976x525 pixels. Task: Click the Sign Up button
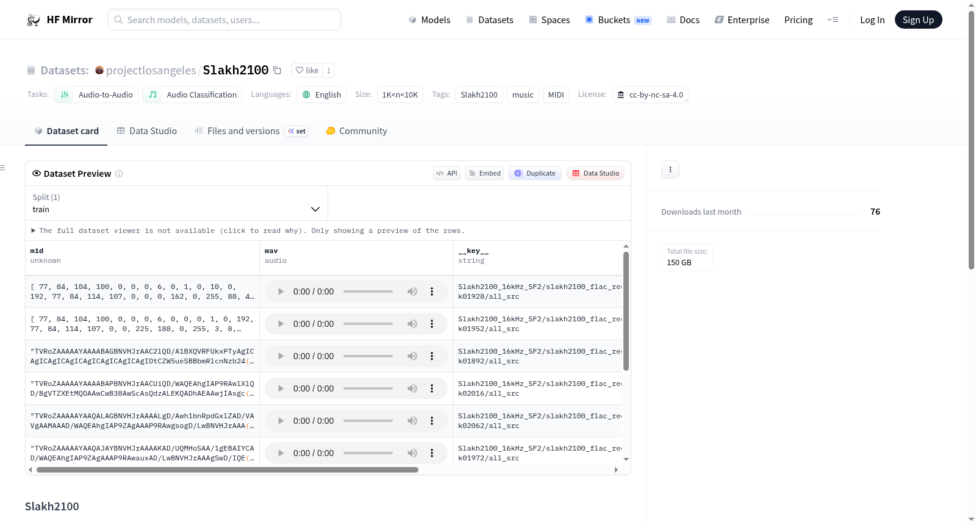tap(918, 20)
